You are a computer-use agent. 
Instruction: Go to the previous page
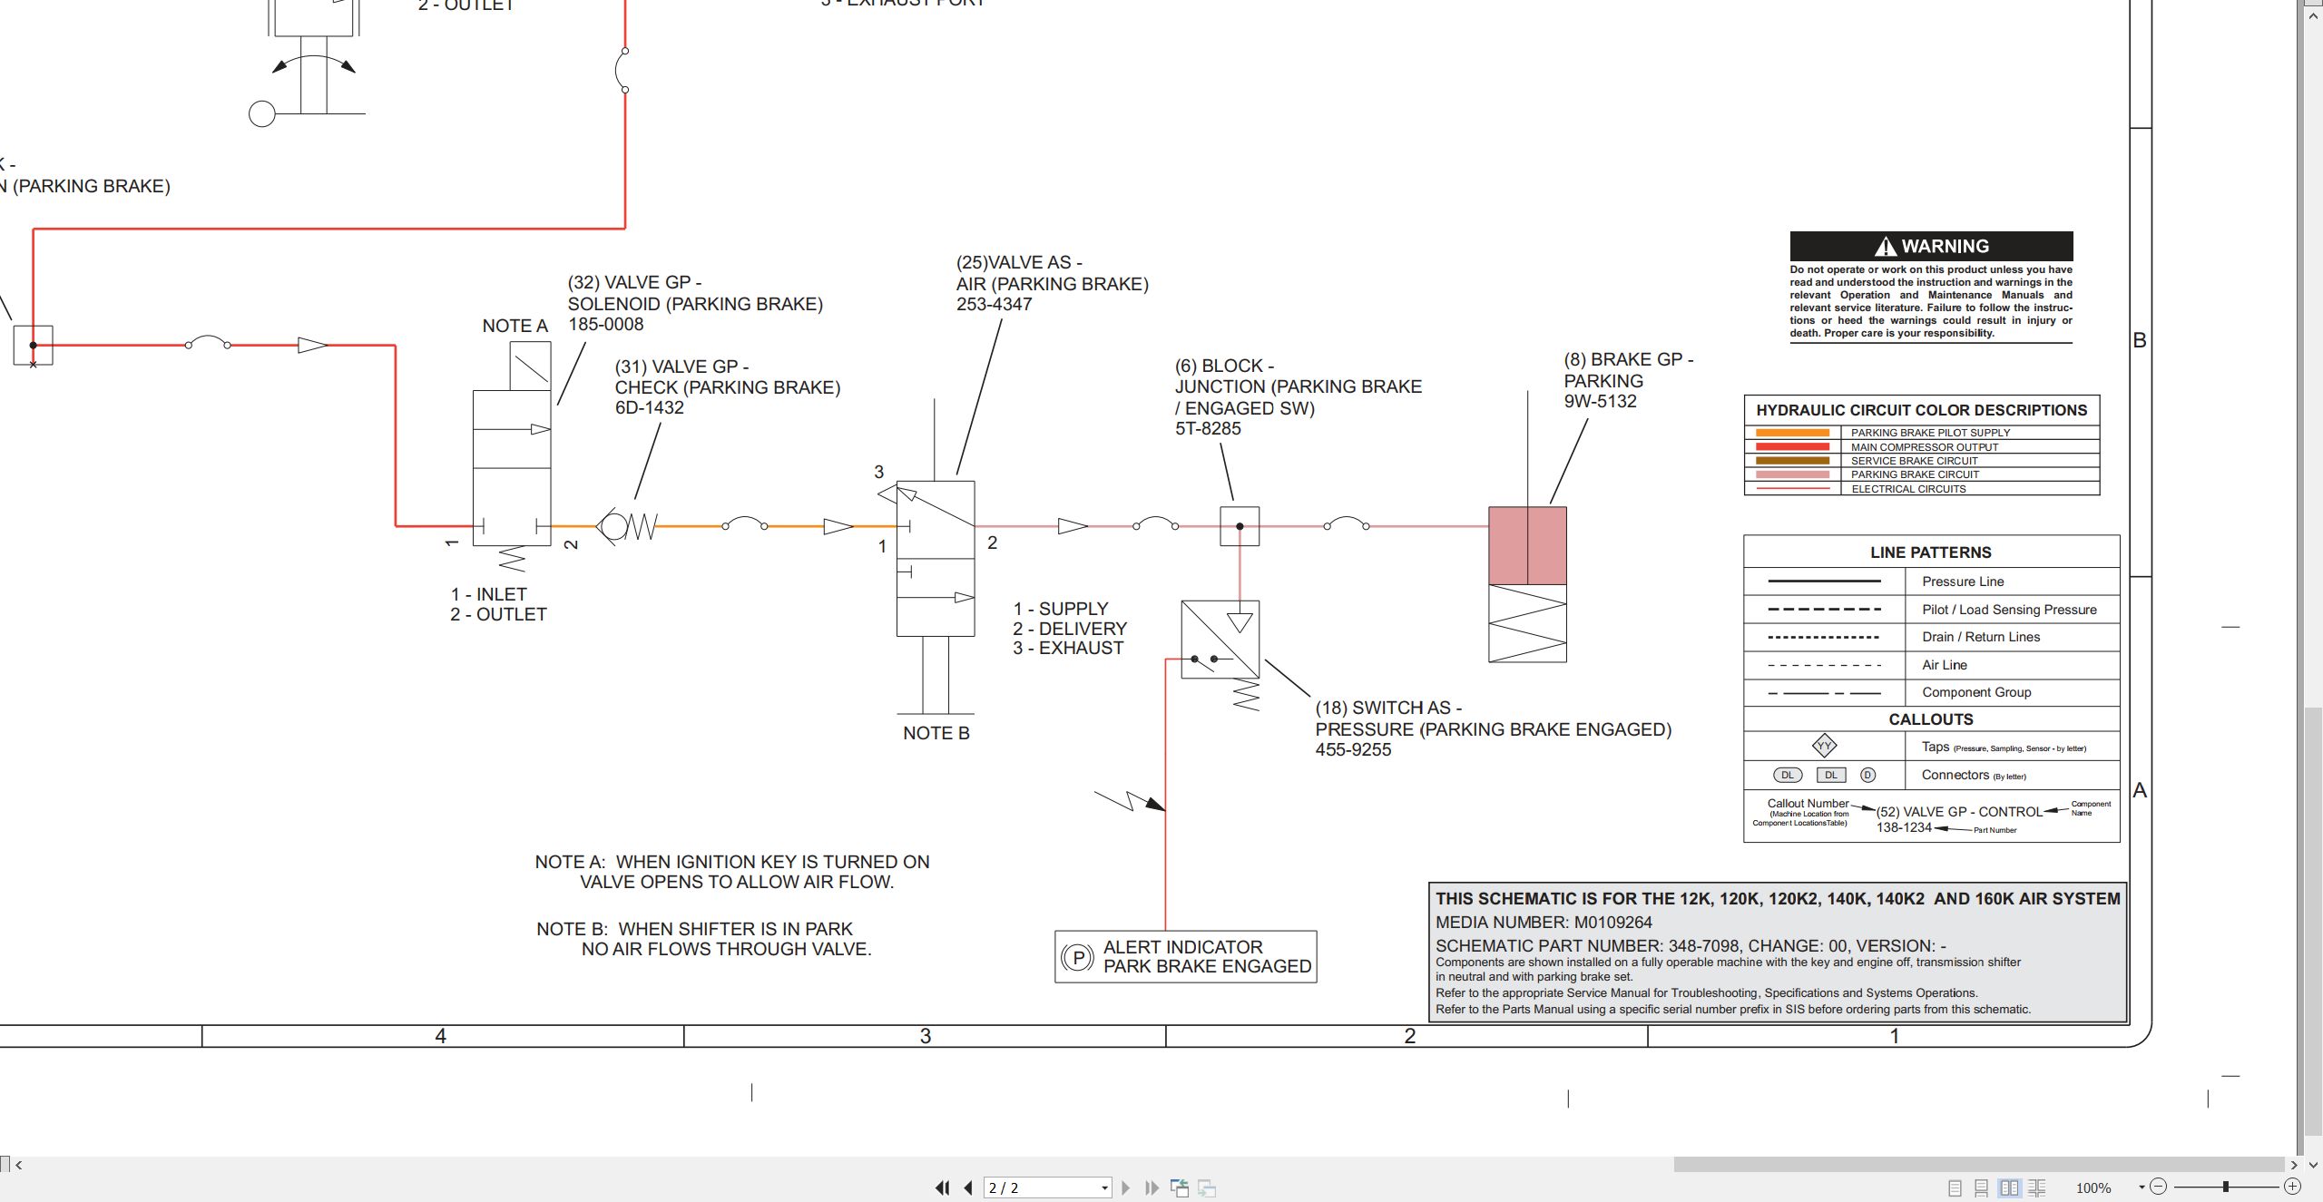click(x=968, y=1187)
